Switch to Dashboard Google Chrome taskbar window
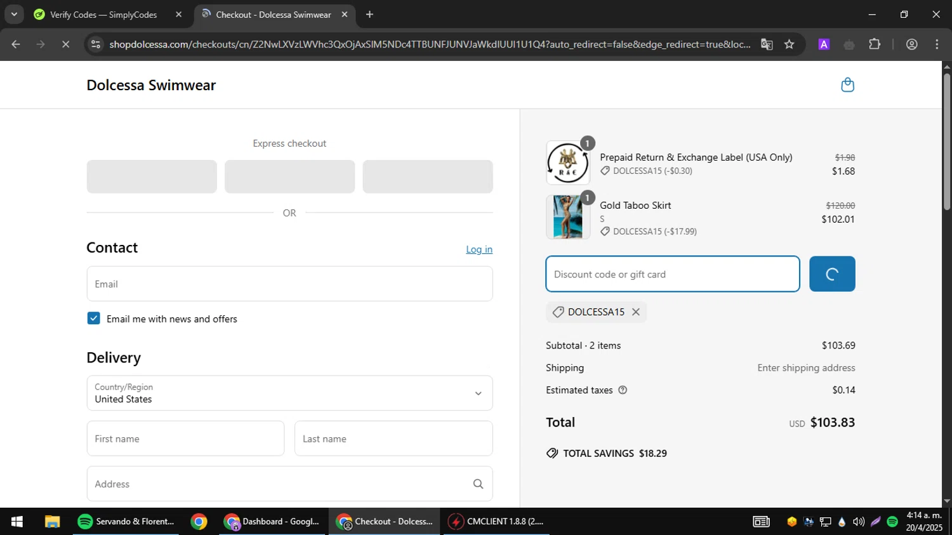 point(272,522)
